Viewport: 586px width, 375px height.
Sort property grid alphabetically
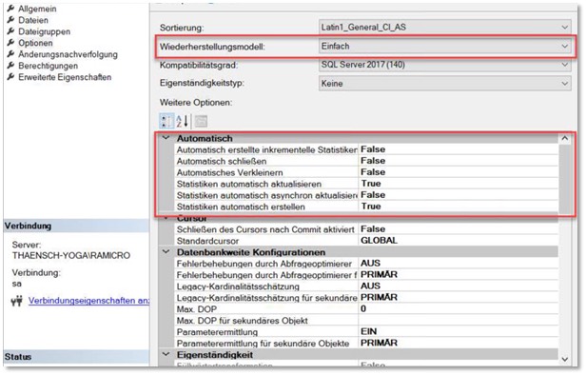point(182,121)
